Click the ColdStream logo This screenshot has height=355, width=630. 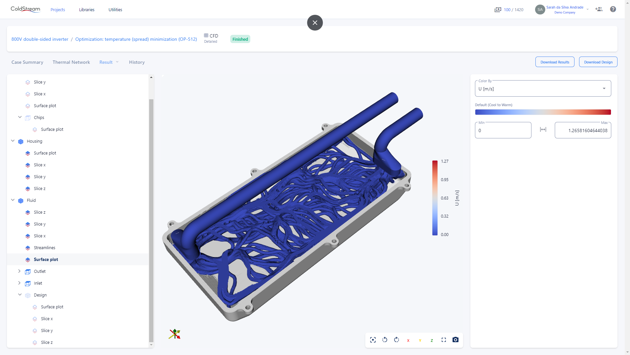tap(25, 9)
